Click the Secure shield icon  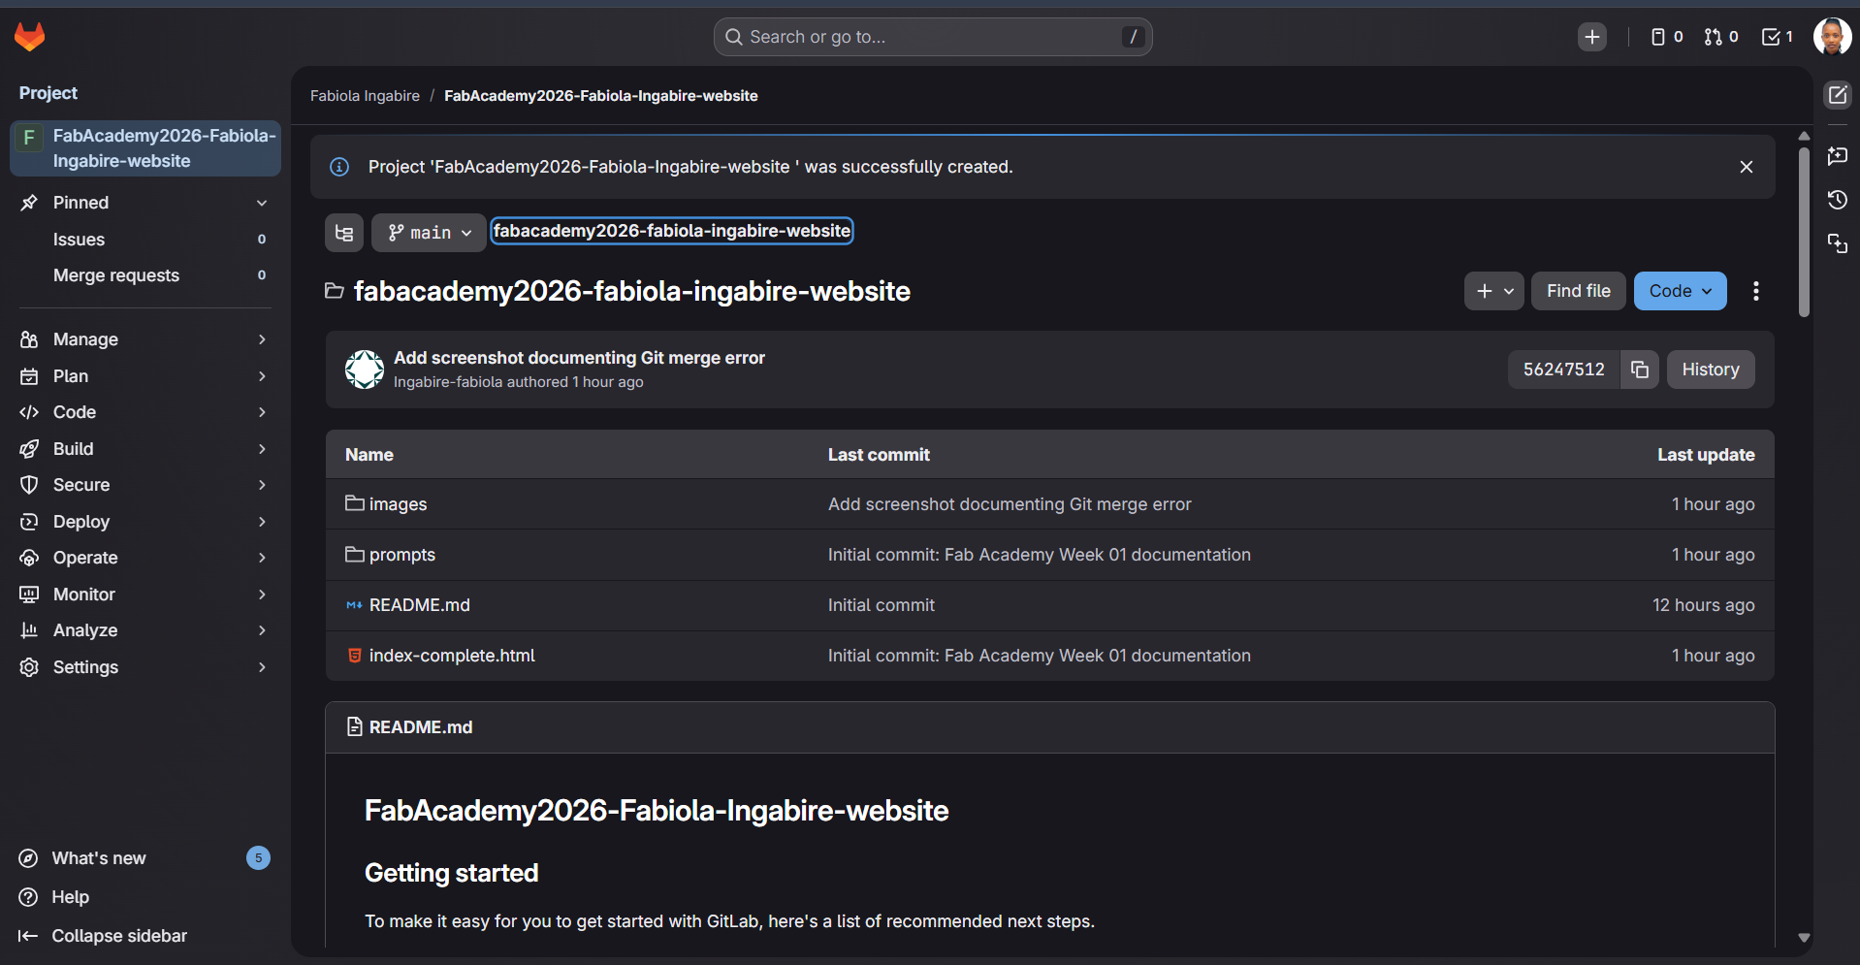(29, 485)
